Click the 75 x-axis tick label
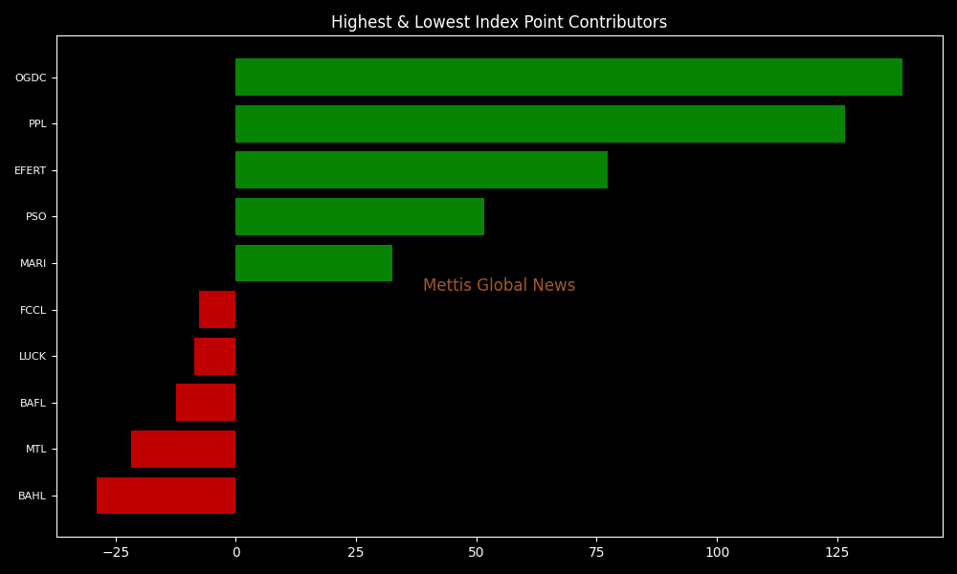Image resolution: width=957 pixels, height=574 pixels. click(x=596, y=553)
